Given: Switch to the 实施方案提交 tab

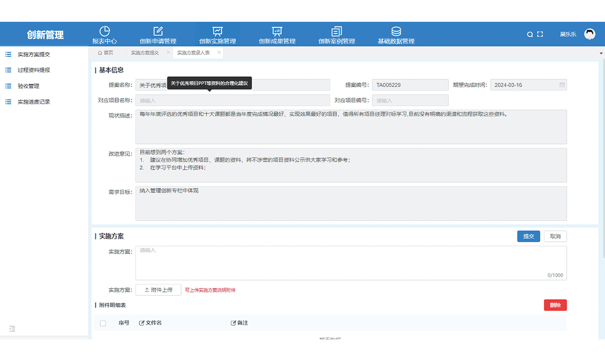Looking at the screenshot, I should point(145,53).
